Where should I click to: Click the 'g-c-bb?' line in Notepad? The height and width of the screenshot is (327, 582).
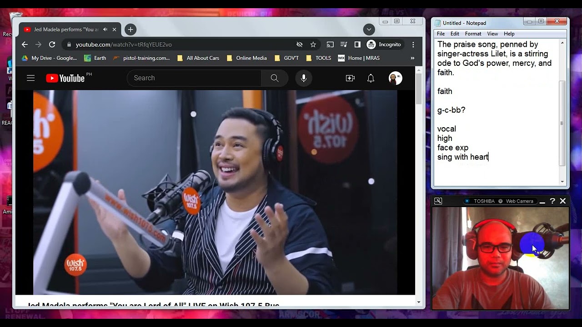[451, 110]
